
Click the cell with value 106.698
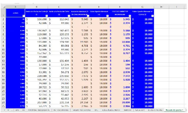(x=36, y=19)
